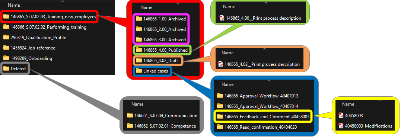Open the 40458003_Modifications PDF file
Viewport: 401px width, 138px height.
pyautogui.click(x=365, y=126)
